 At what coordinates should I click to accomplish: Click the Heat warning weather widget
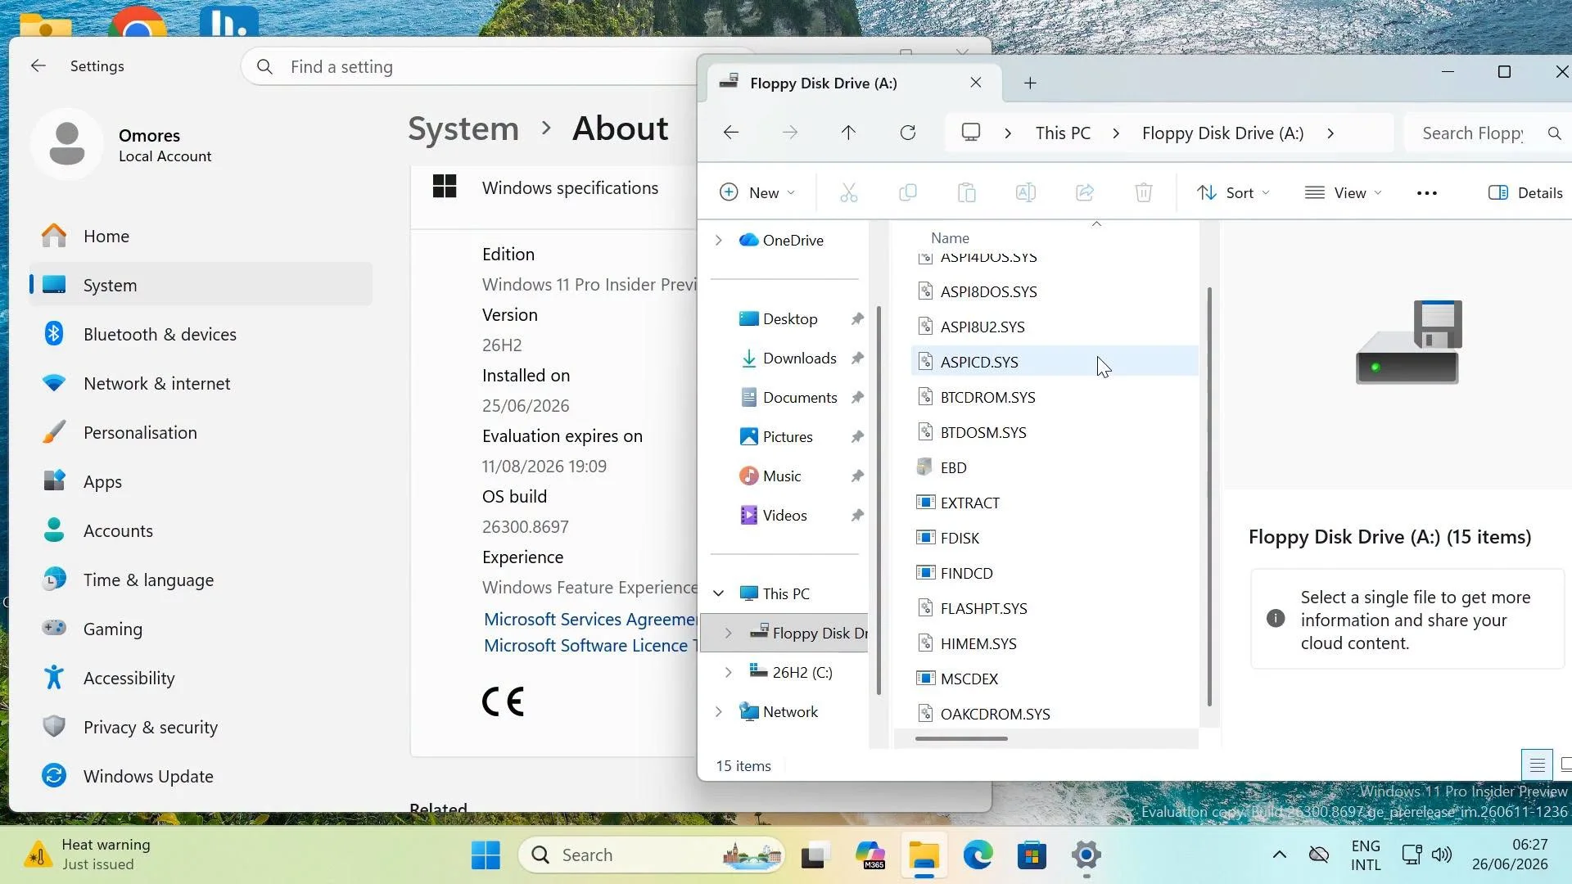pyautogui.click(x=88, y=855)
